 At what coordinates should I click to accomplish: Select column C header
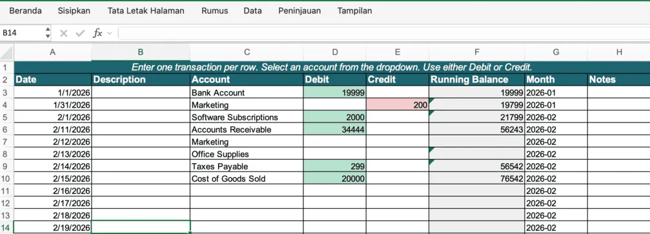(x=247, y=52)
